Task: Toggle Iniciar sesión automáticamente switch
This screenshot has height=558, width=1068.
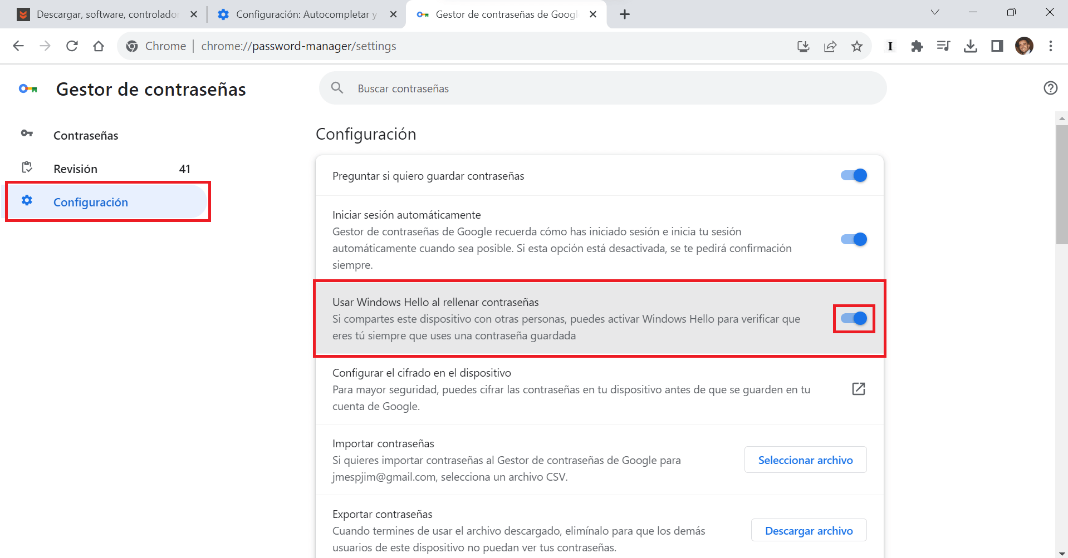Action: [x=854, y=239]
